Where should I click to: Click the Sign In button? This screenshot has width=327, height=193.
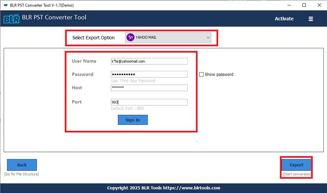point(132,120)
